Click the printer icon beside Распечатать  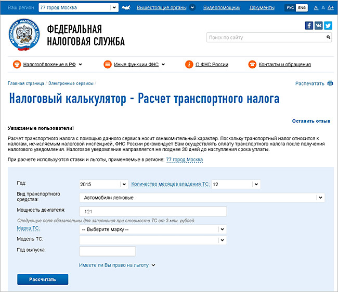[x=330, y=83]
